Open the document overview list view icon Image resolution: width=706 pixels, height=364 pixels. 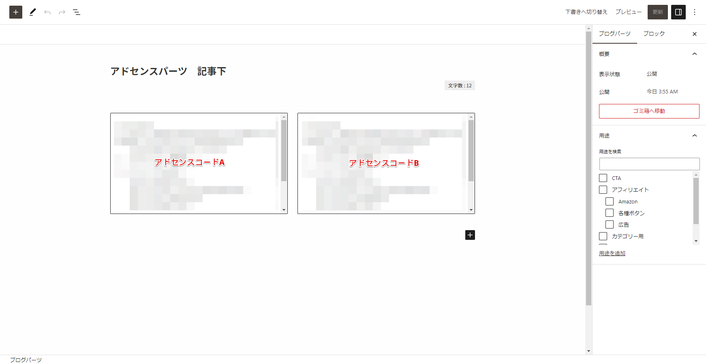pos(77,12)
